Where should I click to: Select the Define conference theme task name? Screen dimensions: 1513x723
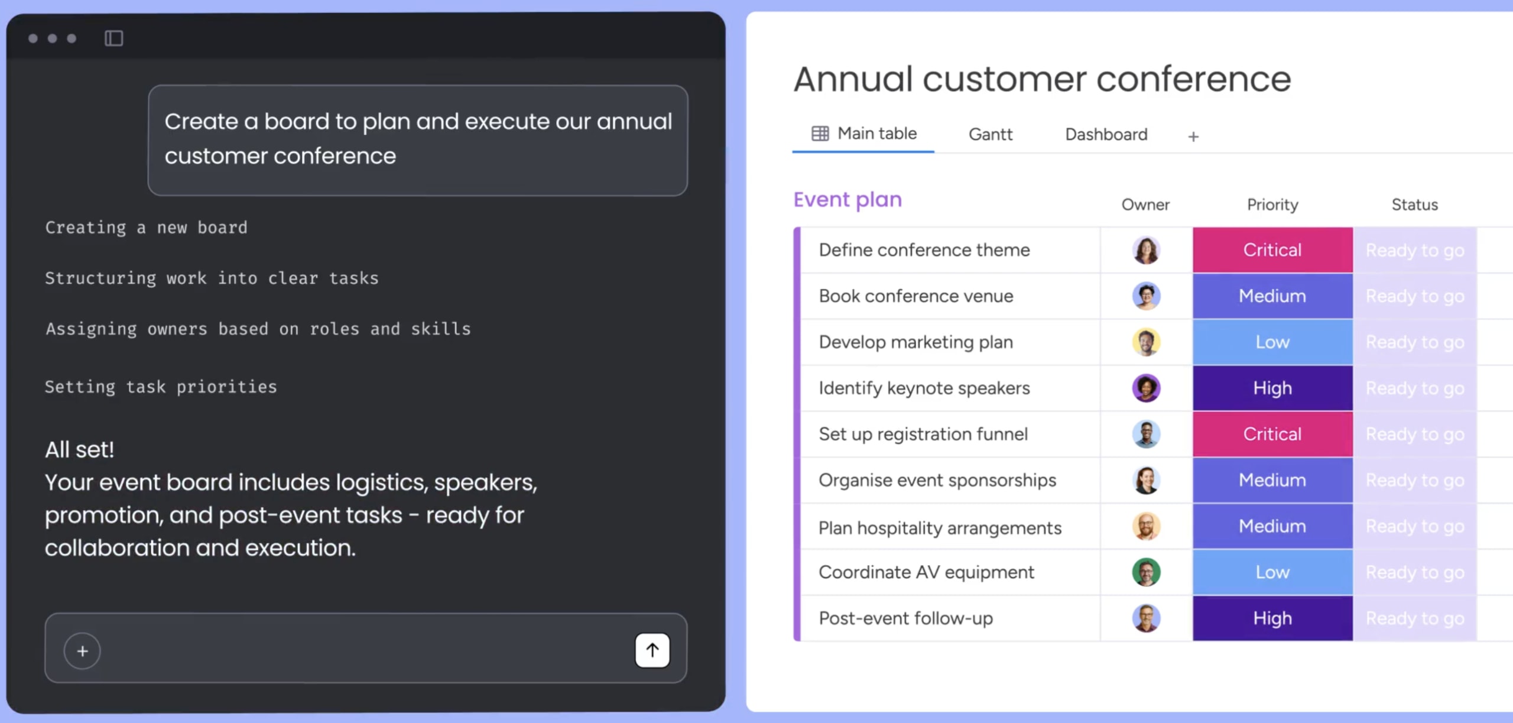(x=924, y=250)
